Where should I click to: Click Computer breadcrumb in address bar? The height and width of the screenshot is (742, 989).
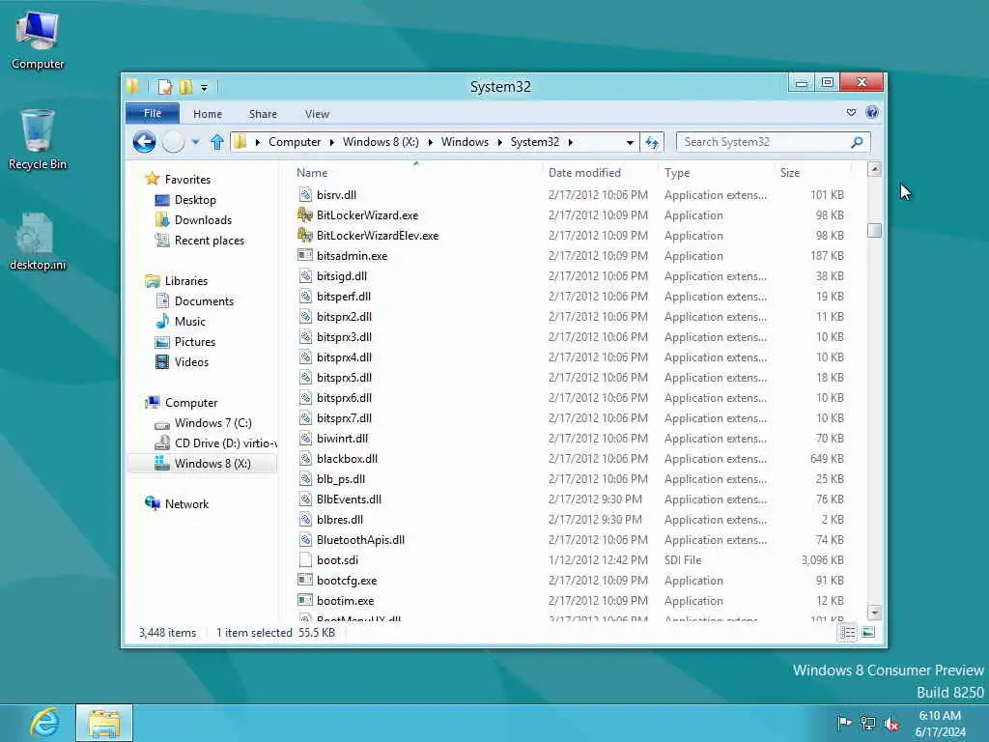point(295,142)
